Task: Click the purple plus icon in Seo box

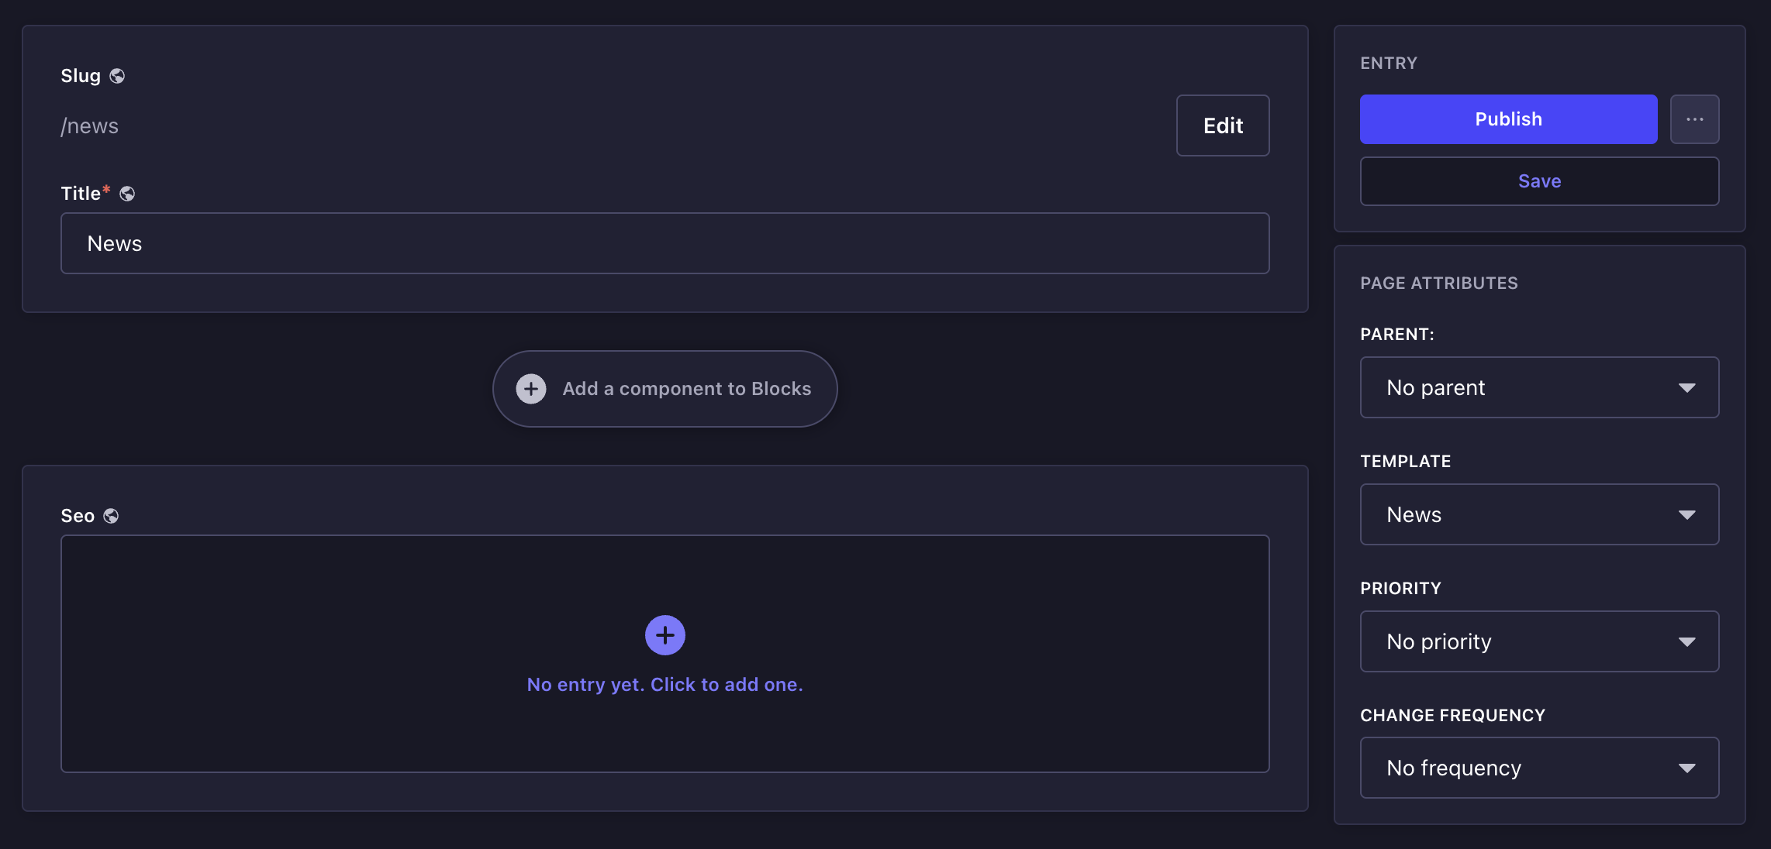Action: (x=665, y=635)
